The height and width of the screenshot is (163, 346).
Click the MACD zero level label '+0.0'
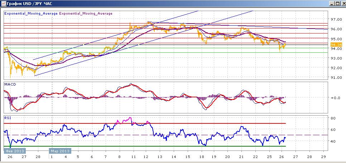[335, 98]
